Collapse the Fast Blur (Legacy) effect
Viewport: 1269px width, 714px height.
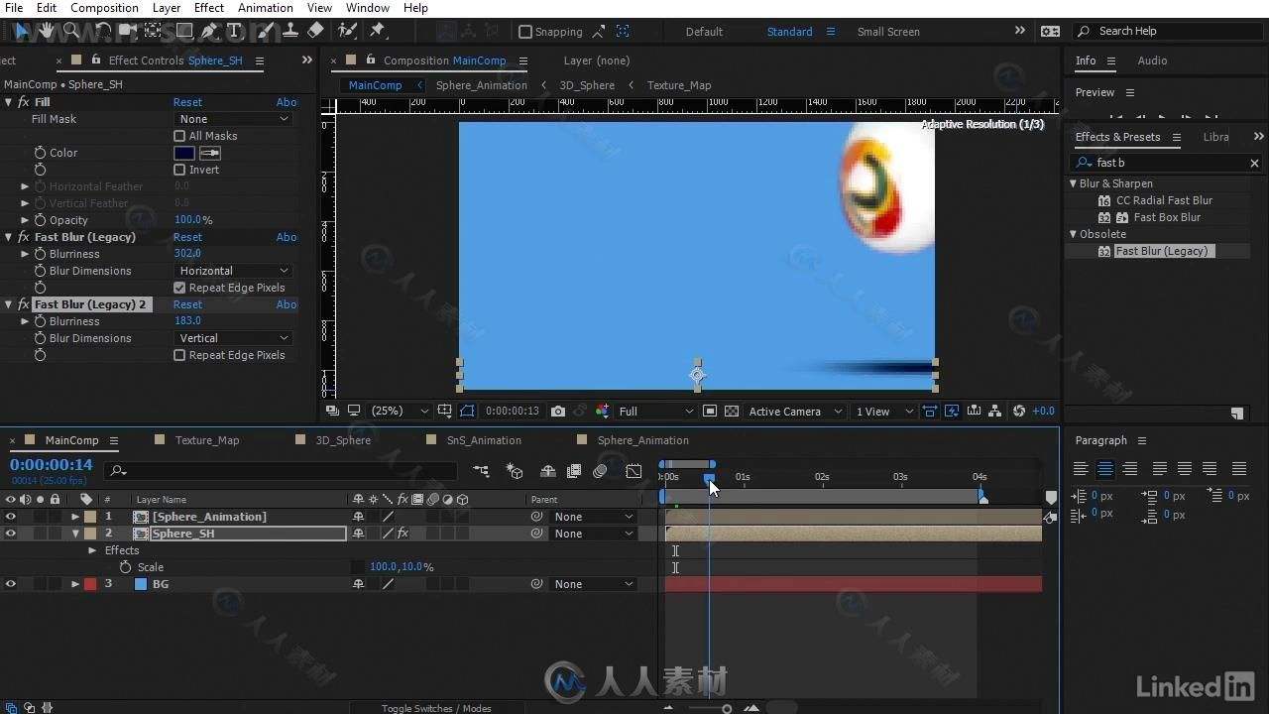click(x=9, y=237)
